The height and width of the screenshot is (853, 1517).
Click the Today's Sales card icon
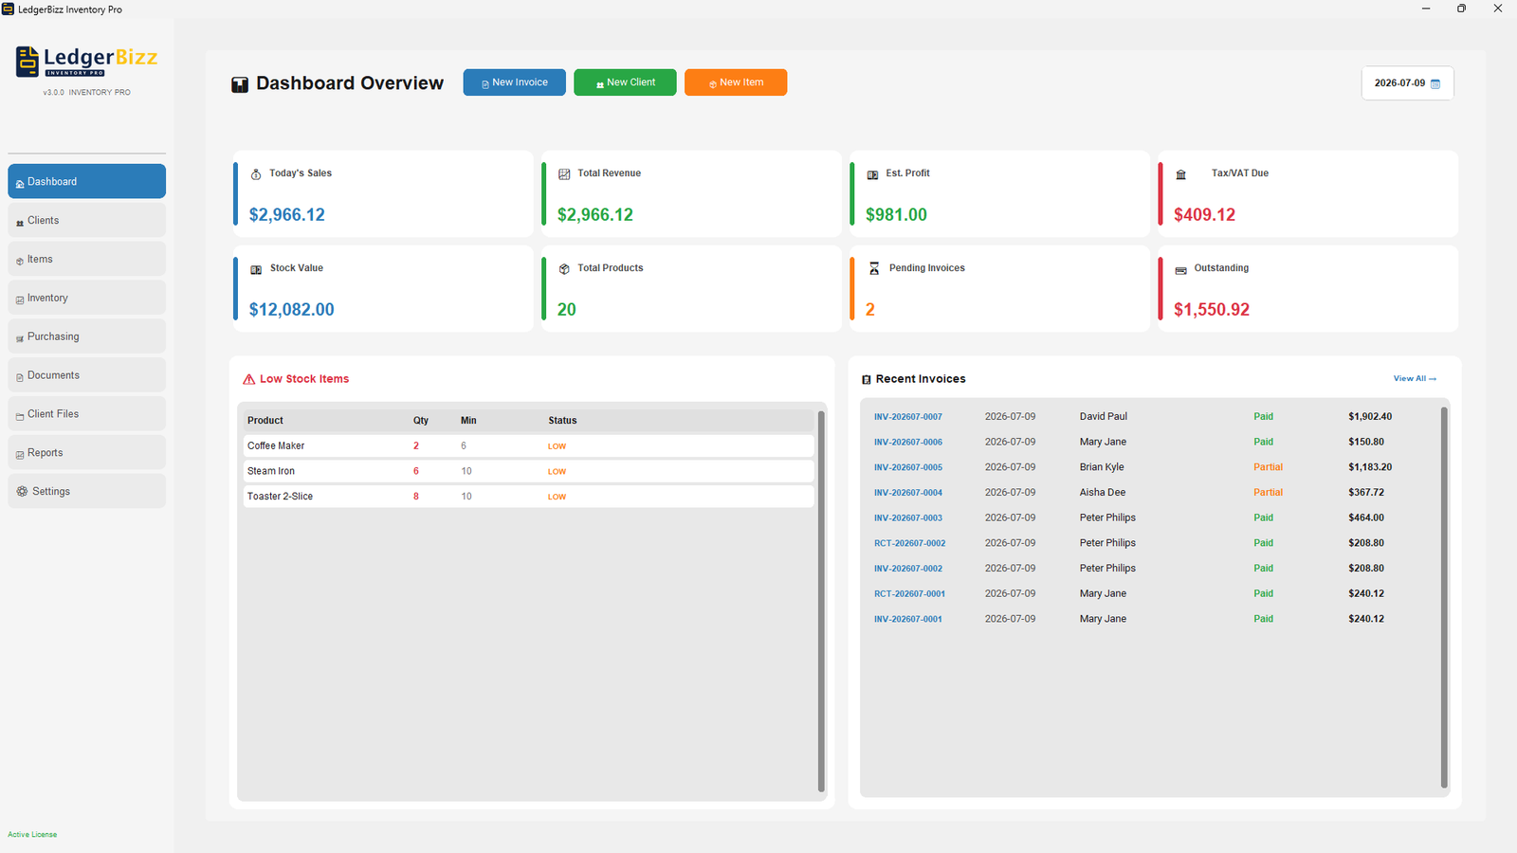click(x=256, y=174)
